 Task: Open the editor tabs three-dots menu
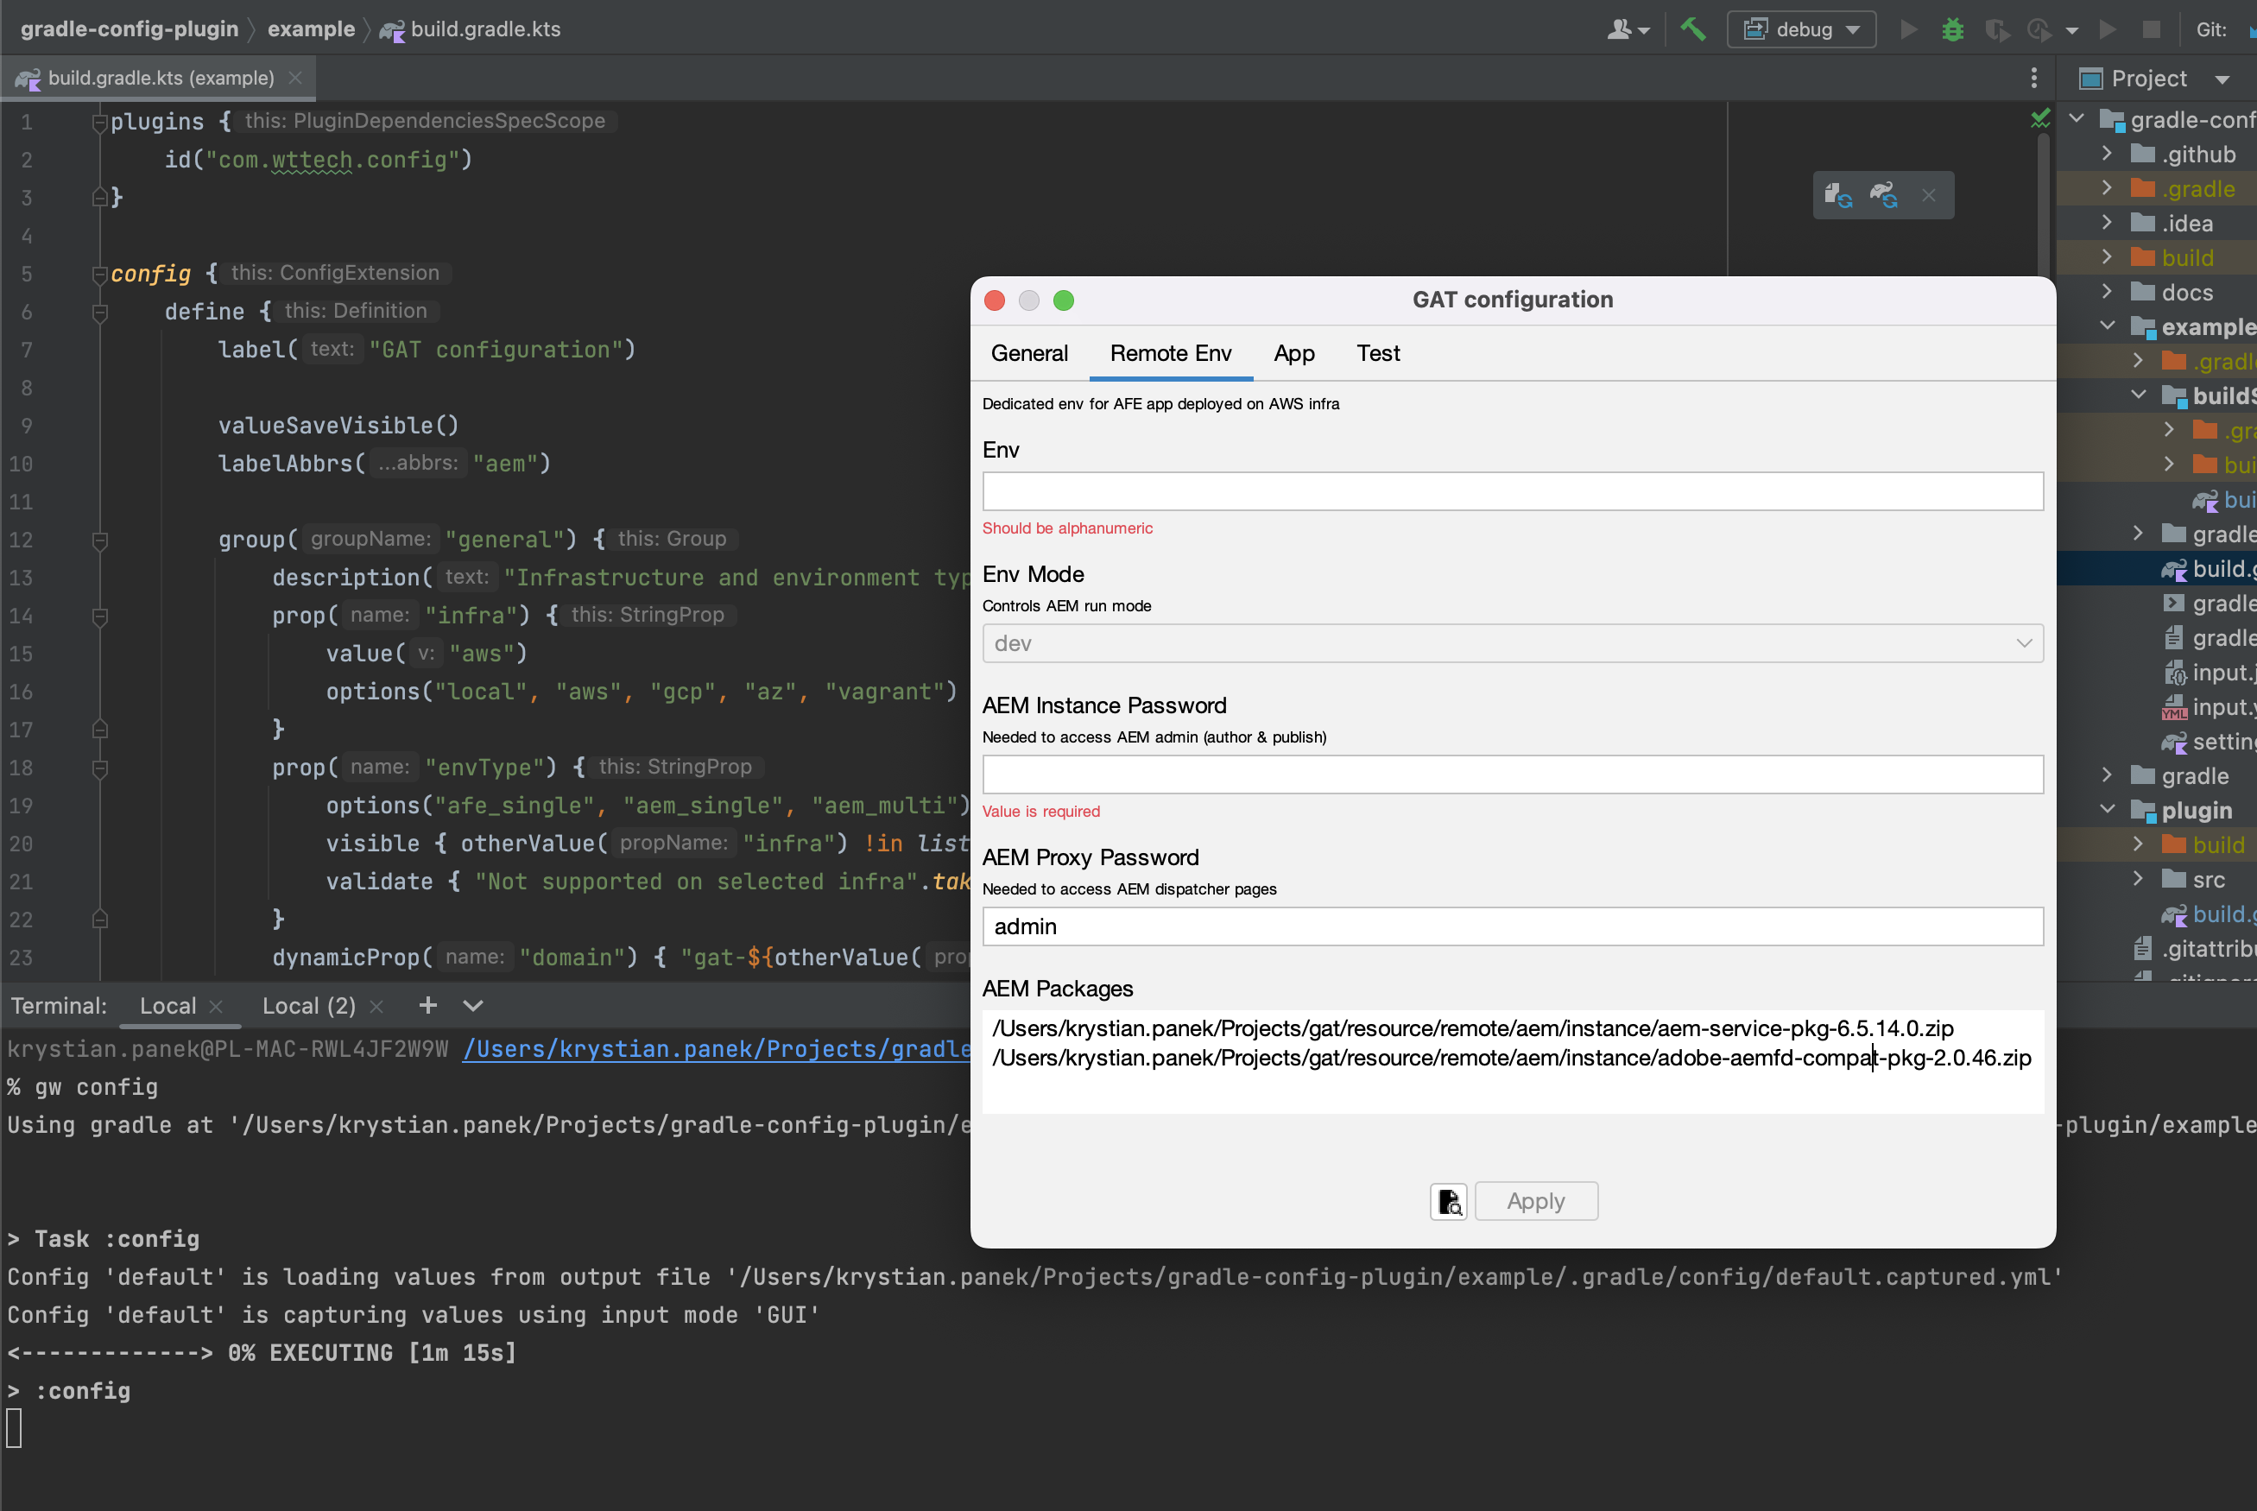pos(2033,78)
